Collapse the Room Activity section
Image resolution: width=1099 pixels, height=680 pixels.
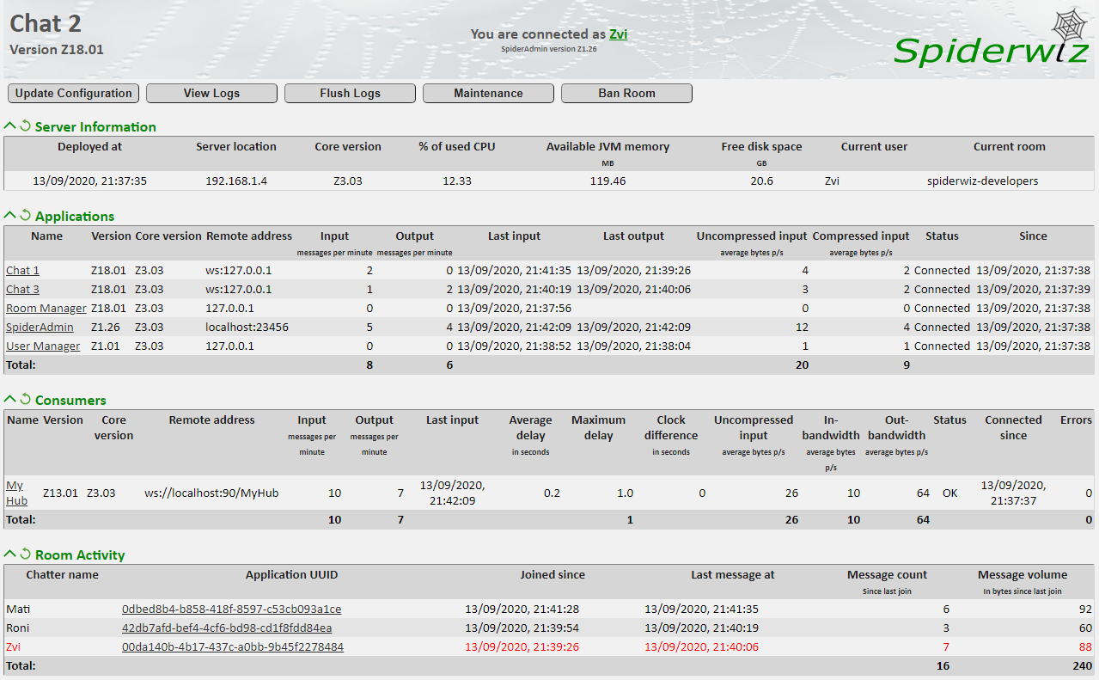tap(9, 554)
